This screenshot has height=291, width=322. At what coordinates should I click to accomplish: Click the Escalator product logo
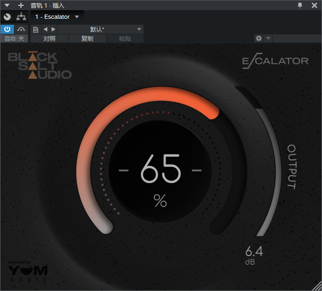(275, 61)
